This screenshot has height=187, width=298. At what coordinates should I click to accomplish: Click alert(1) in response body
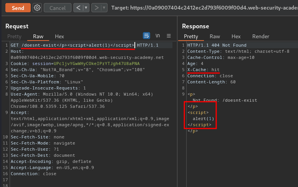point(204,119)
